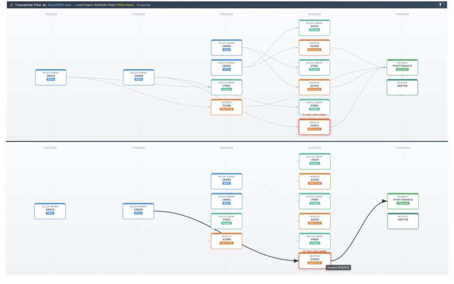Viewport: 454px width, 284px height.
Task: Open Payment PYMT7644514 card in upper diagram
Action: tap(402, 67)
